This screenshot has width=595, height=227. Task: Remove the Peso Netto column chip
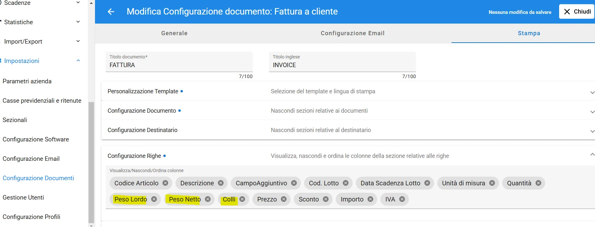tap(208, 199)
